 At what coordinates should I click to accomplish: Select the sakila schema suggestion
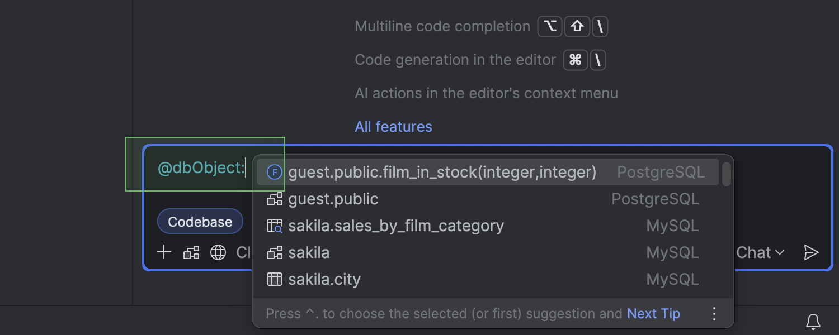coord(309,252)
